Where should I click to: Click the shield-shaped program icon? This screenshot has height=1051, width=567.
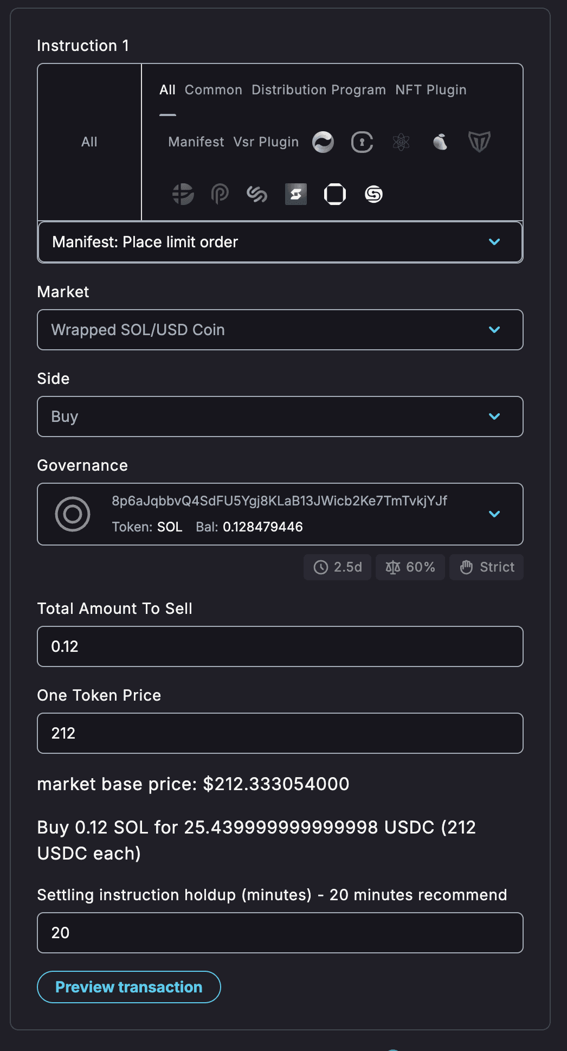[479, 142]
